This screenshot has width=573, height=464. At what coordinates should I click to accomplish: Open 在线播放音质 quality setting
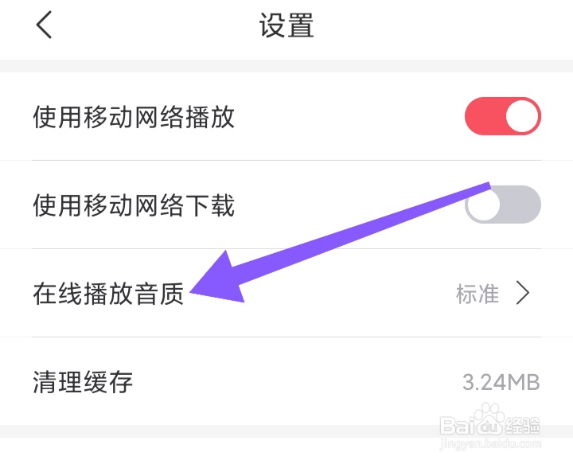(x=286, y=293)
